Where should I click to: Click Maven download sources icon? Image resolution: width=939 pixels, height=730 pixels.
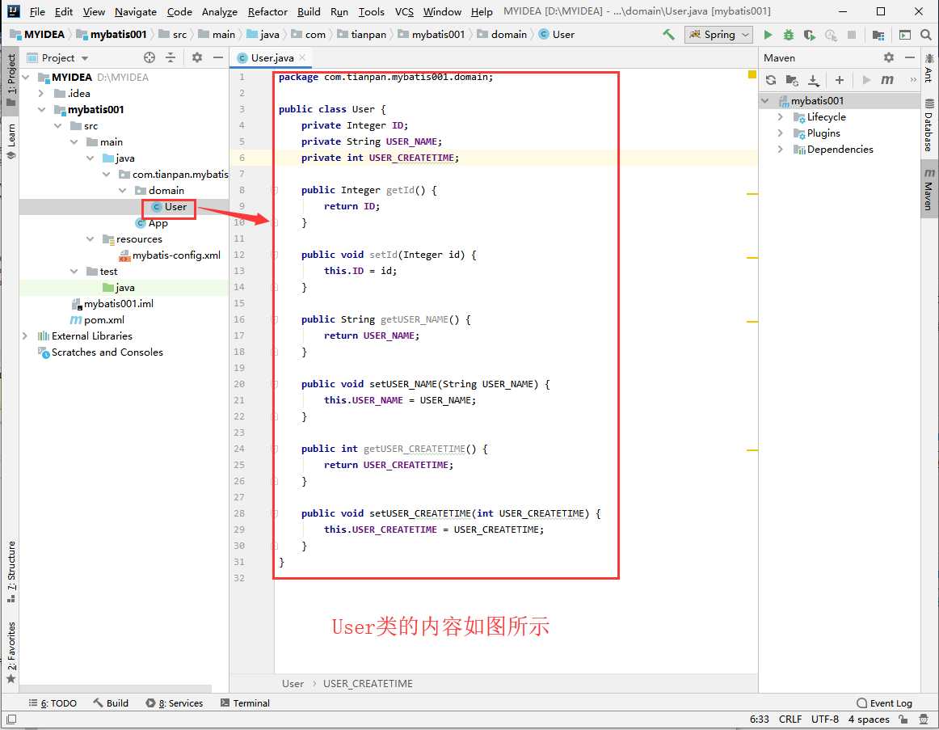pyautogui.click(x=813, y=80)
